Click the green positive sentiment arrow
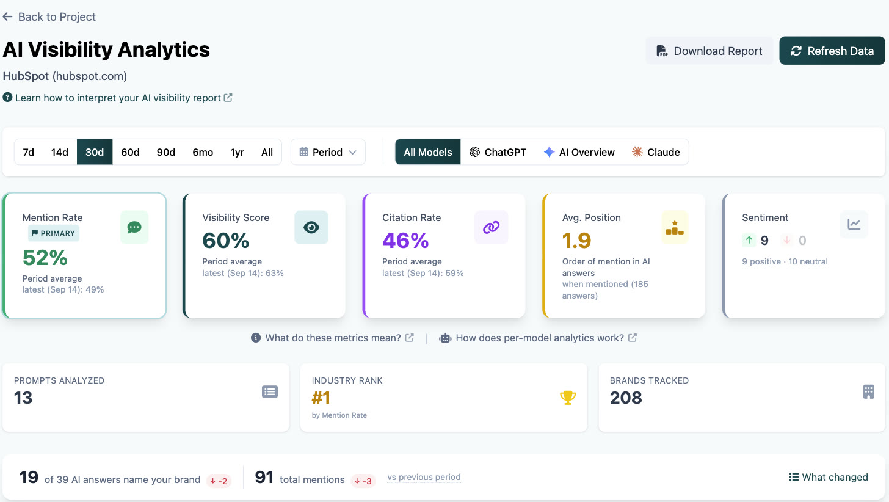 click(749, 241)
